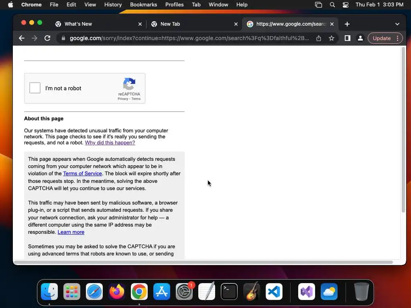The width and height of the screenshot is (411, 308).
Task: Click the date and time in menu bar
Action: [x=379, y=4]
